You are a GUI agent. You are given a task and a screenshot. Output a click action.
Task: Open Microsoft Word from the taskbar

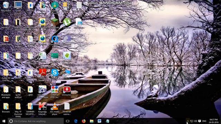coord(99,121)
